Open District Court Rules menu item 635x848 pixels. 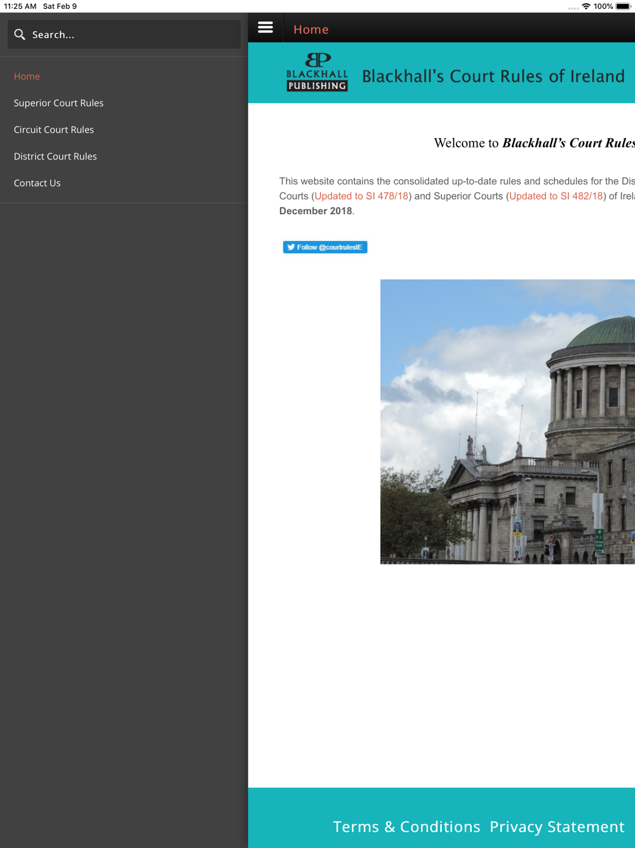[55, 156]
